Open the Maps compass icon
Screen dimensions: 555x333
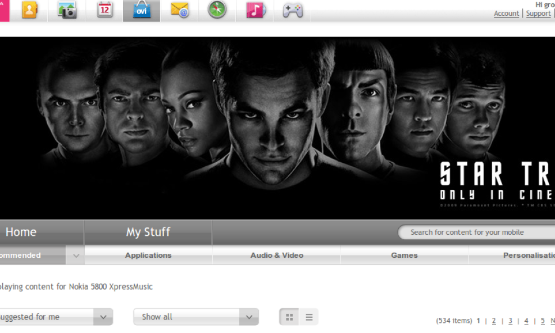click(217, 10)
